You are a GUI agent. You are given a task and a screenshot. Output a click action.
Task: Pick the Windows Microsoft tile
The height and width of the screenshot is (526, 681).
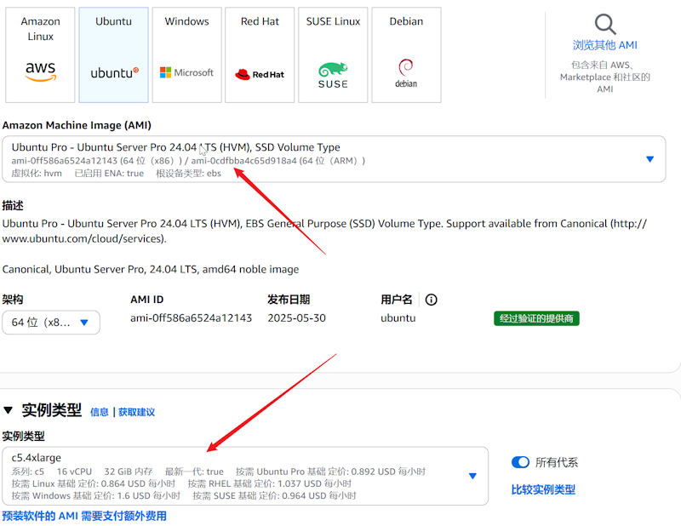pyautogui.click(x=186, y=54)
